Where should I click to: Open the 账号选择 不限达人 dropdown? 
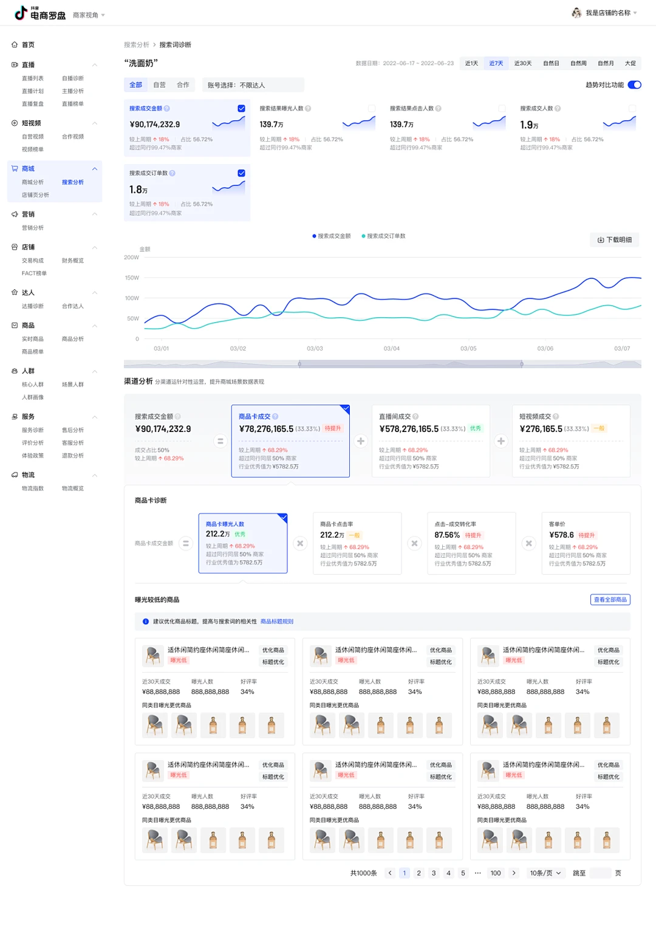pos(253,85)
